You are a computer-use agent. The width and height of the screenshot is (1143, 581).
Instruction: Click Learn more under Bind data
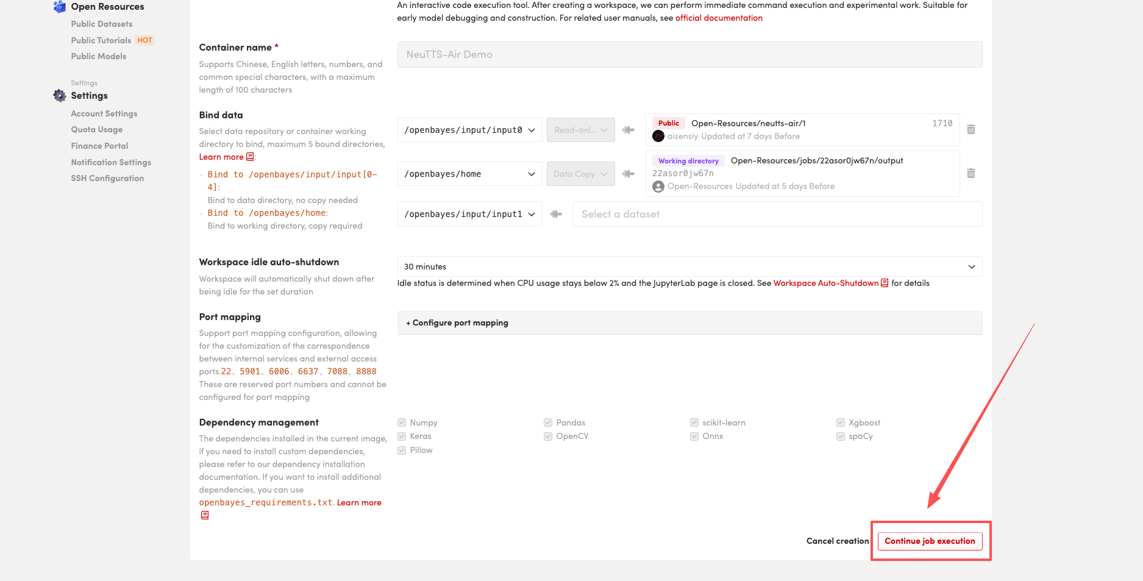(221, 157)
